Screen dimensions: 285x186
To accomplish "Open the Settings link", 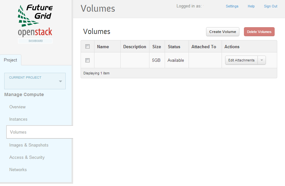I will click(232, 6).
